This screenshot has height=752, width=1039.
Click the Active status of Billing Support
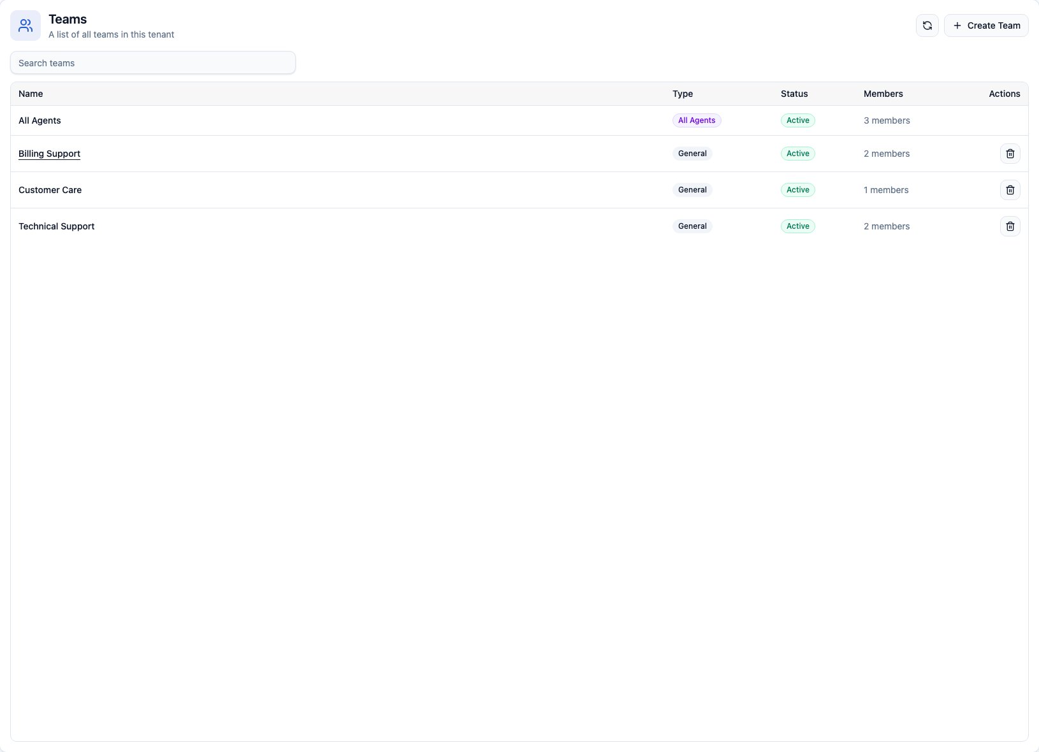coord(797,154)
